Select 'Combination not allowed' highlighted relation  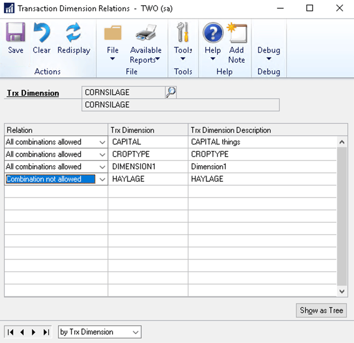50,179
